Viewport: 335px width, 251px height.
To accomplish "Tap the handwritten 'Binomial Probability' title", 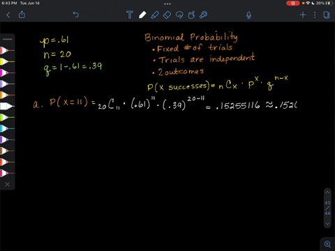I will pos(191,37).
